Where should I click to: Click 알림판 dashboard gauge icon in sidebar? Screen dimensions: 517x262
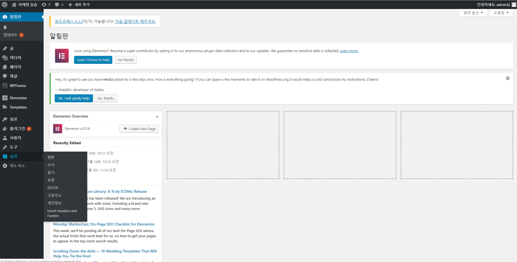click(x=5, y=17)
